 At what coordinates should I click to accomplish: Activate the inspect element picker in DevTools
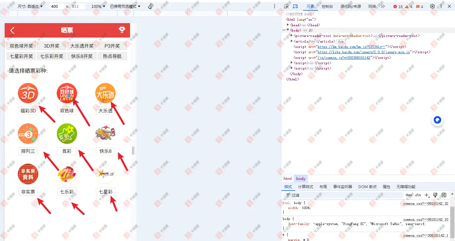coord(286,6)
